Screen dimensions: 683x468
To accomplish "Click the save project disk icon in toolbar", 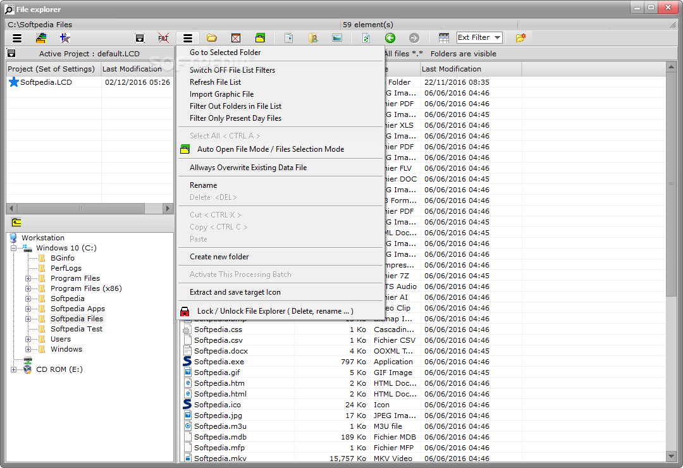I will click(x=139, y=38).
